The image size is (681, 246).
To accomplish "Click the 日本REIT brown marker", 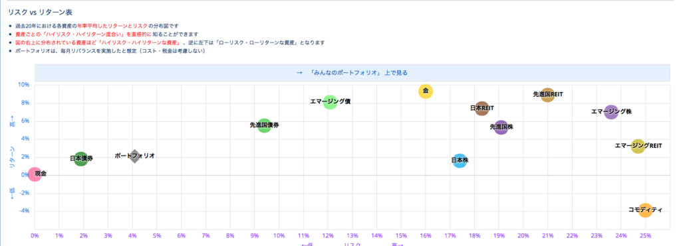I will point(482,108).
